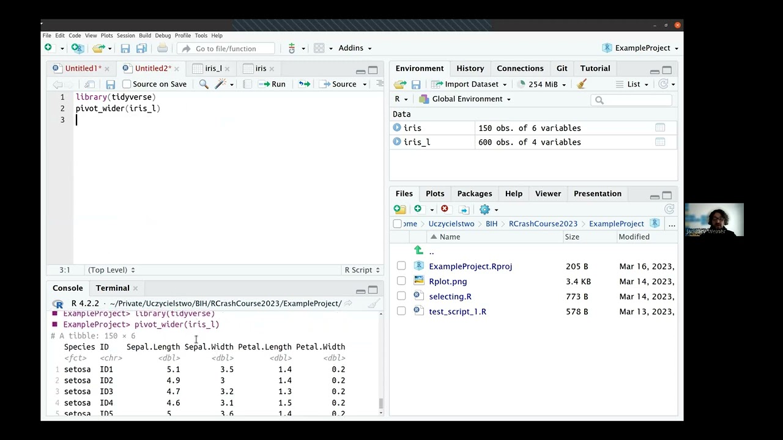Toggle select-all checkbox in Files breadcrumb

click(398, 224)
